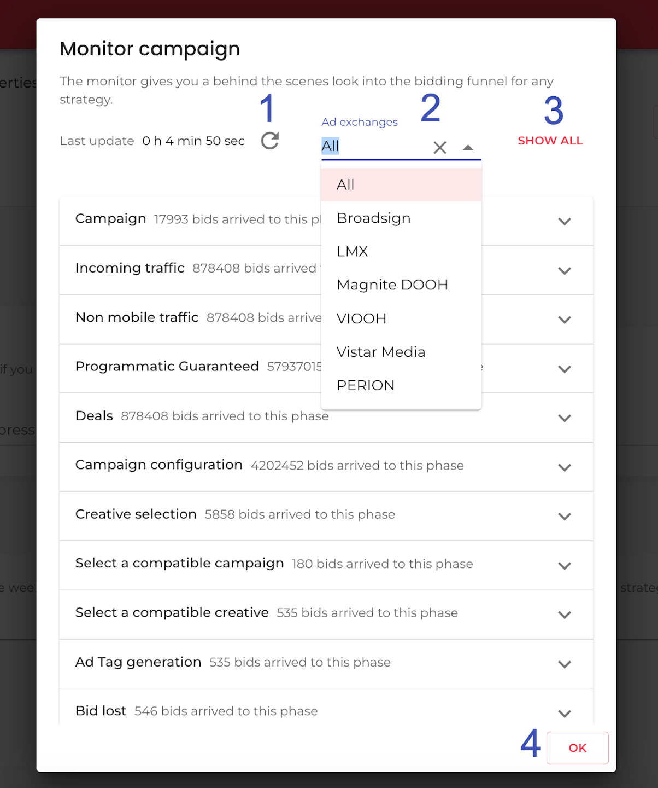This screenshot has height=788, width=658.
Task: Expand the Deals phase chevron
Action: (x=565, y=418)
